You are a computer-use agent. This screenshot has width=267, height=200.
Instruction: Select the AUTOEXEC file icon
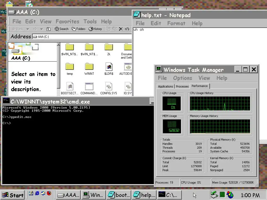(x=128, y=67)
